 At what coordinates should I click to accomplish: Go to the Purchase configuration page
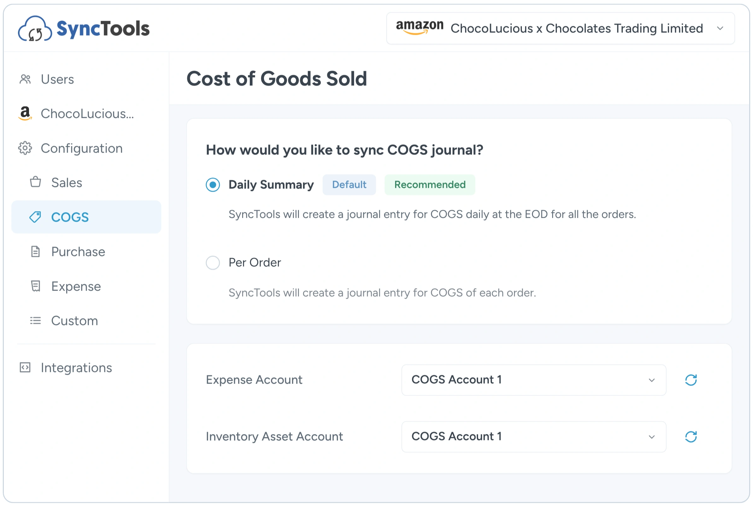tap(86, 252)
